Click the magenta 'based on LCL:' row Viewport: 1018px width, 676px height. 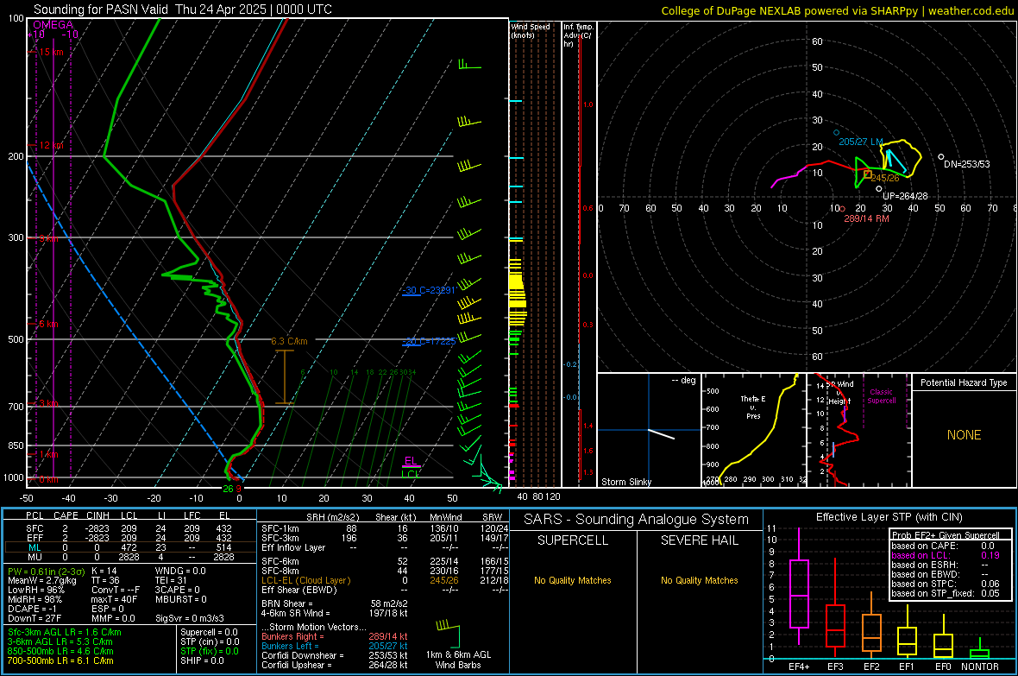946,556
